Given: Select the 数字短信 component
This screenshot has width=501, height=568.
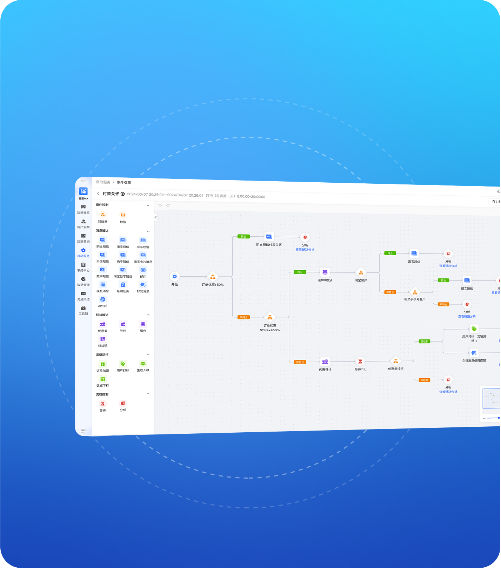Looking at the screenshot, I should pyautogui.click(x=102, y=272).
